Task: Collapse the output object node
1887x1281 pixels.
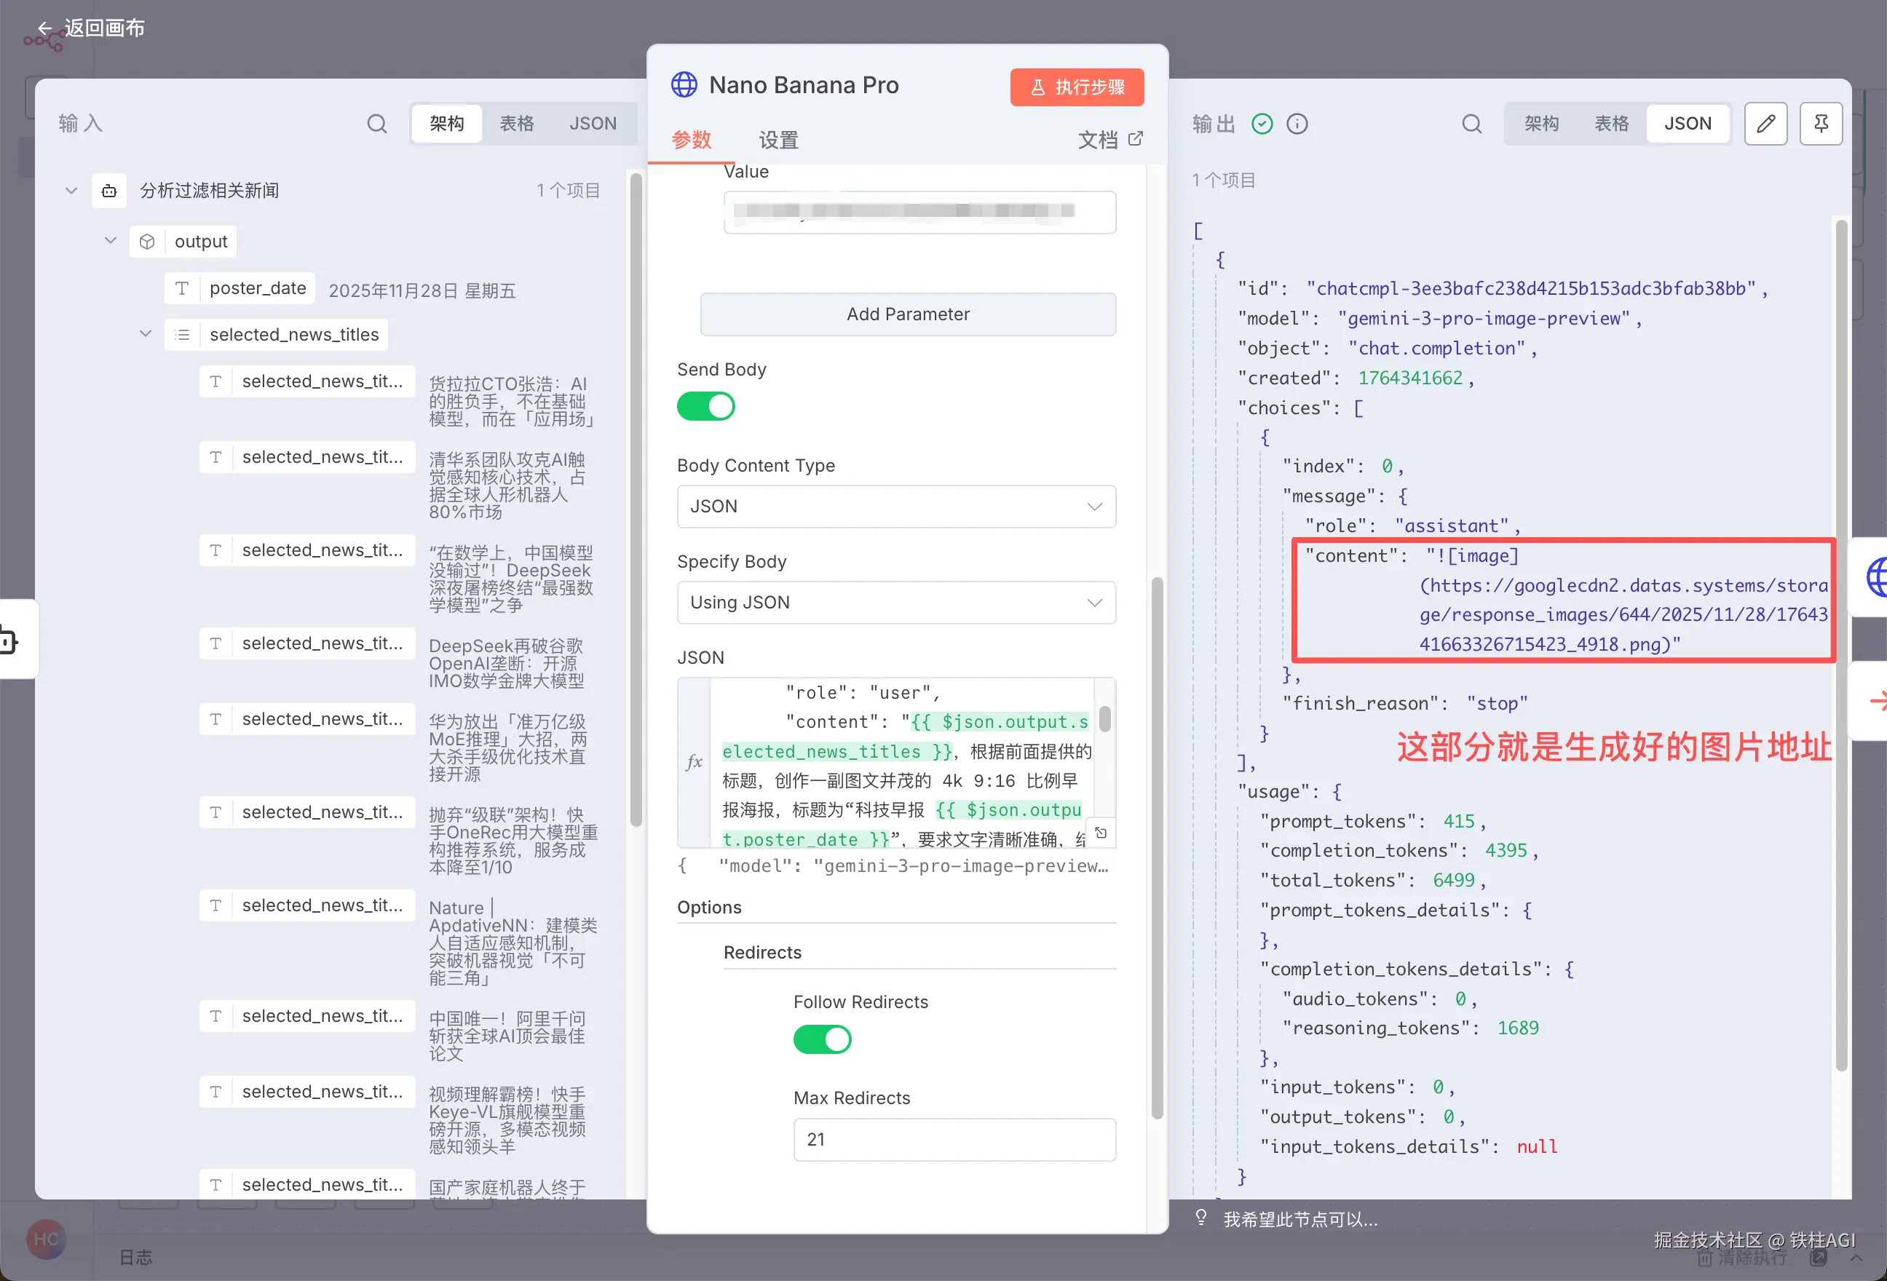Action: point(111,241)
